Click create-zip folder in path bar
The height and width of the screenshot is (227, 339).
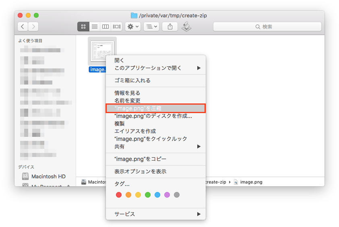[216, 182]
